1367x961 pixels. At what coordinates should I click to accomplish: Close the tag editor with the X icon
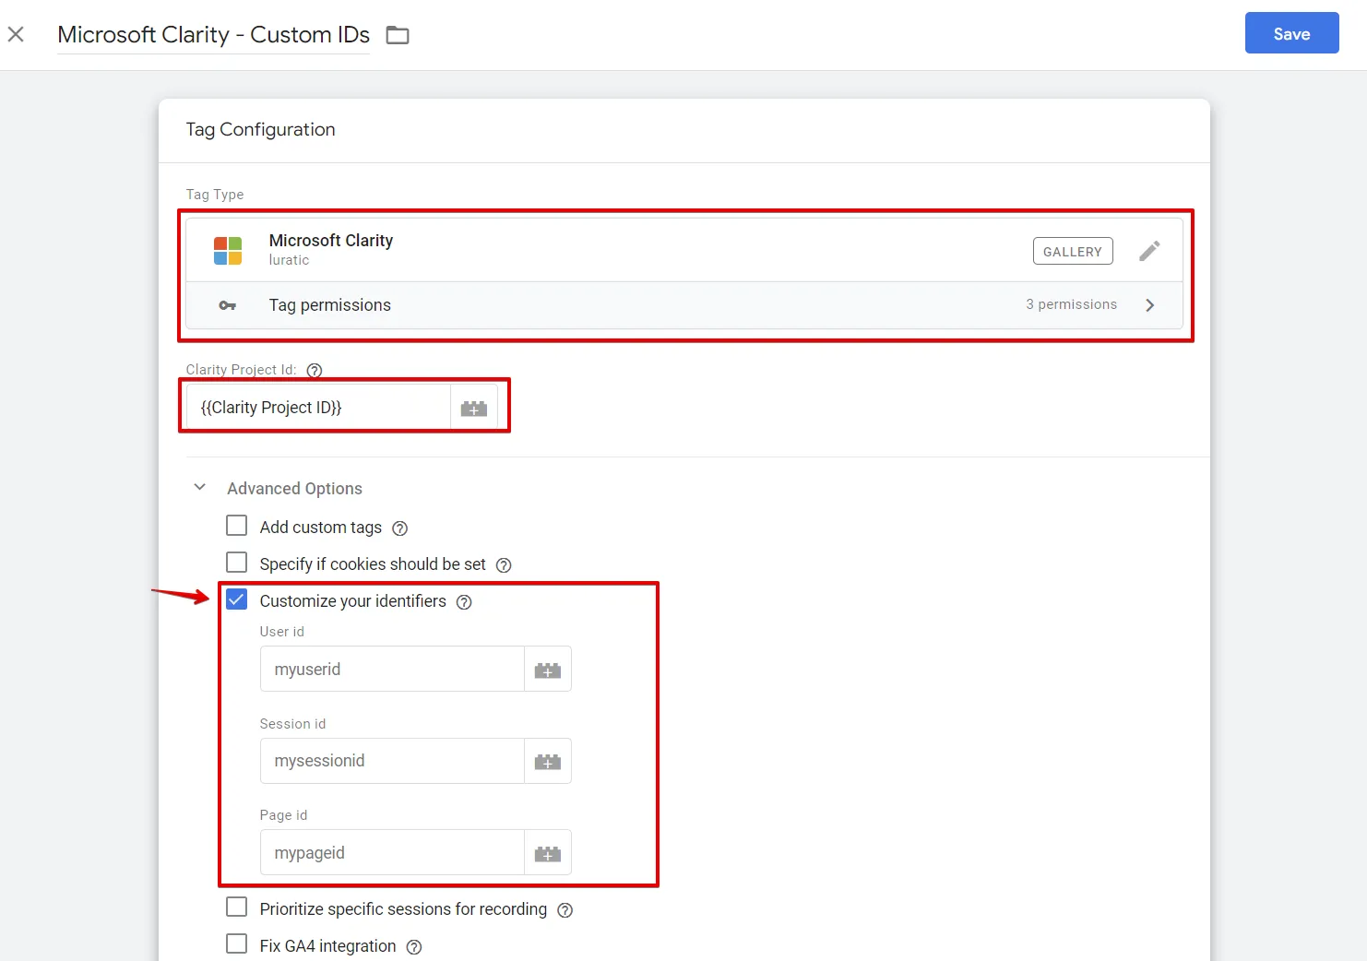click(x=16, y=34)
